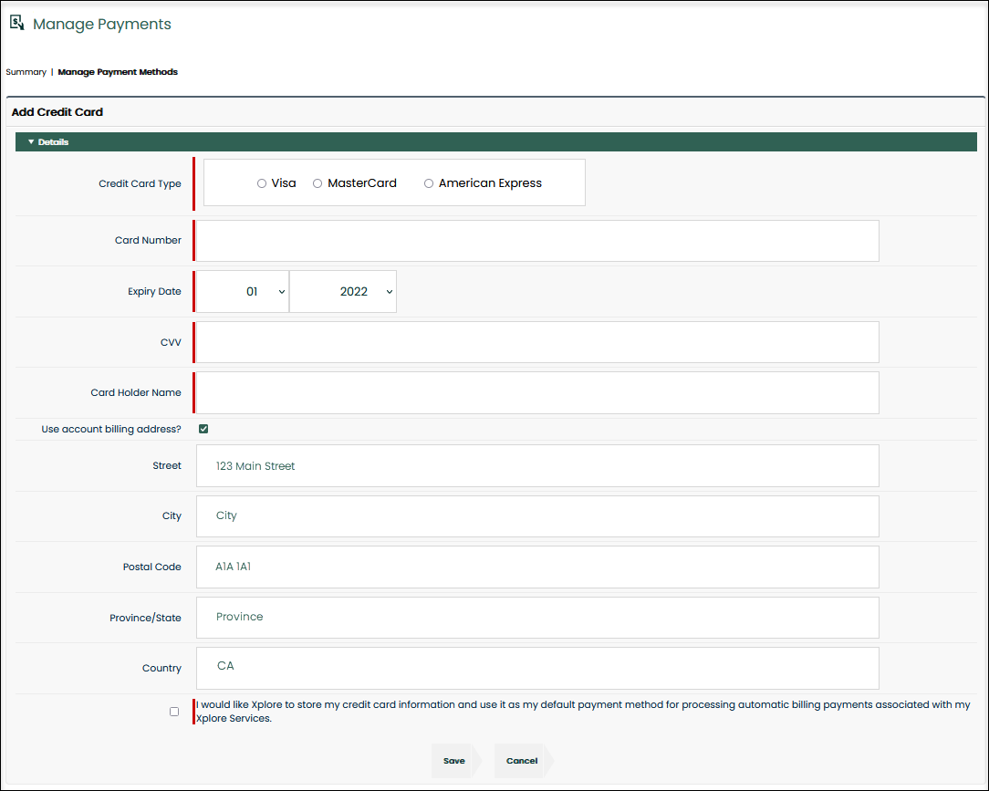Viewport: 989px width, 791px height.
Task: Choose MasterCard as credit card type
Action: [x=318, y=183]
